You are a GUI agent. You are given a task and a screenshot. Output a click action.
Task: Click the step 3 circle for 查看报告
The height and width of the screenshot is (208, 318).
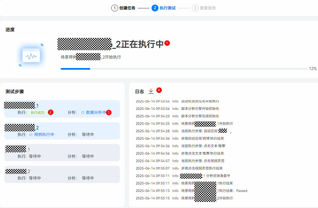pyautogui.click(x=195, y=8)
